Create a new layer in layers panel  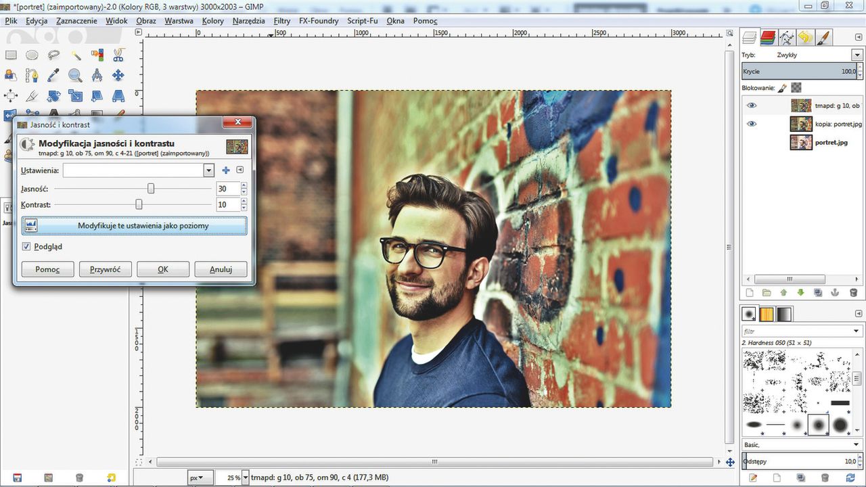749,293
